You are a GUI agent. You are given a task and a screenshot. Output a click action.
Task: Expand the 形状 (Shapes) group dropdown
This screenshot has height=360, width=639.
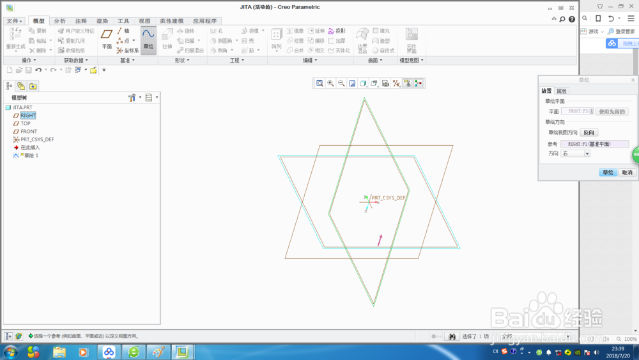click(x=182, y=60)
